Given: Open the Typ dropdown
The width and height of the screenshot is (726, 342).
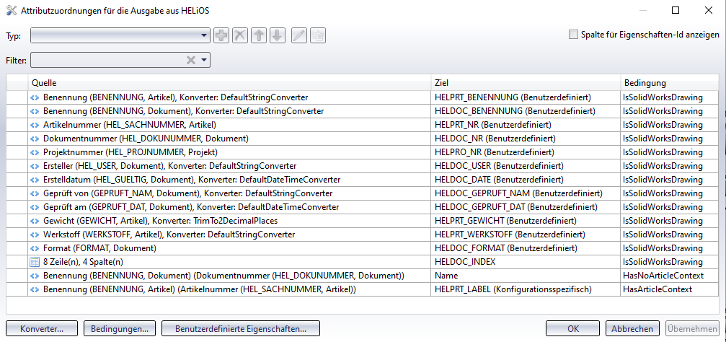Looking at the screenshot, I should click(121, 35).
